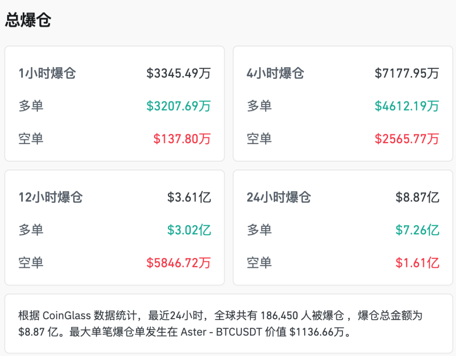Select the 24小时爆仓 label
456x356 pixels.
279,197
